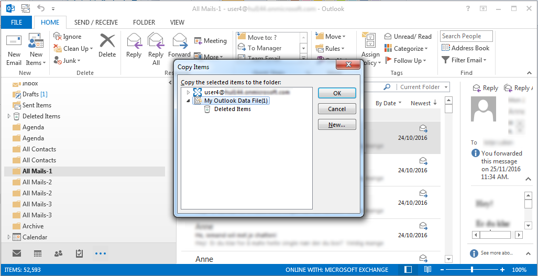The width and height of the screenshot is (538, 276).
Task: Expand the Calendar folder node
Action: 9,237
